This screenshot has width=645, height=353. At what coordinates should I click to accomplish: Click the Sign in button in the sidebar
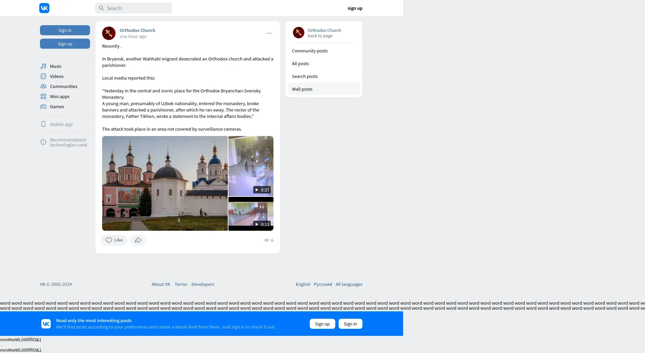coord(65,30)
